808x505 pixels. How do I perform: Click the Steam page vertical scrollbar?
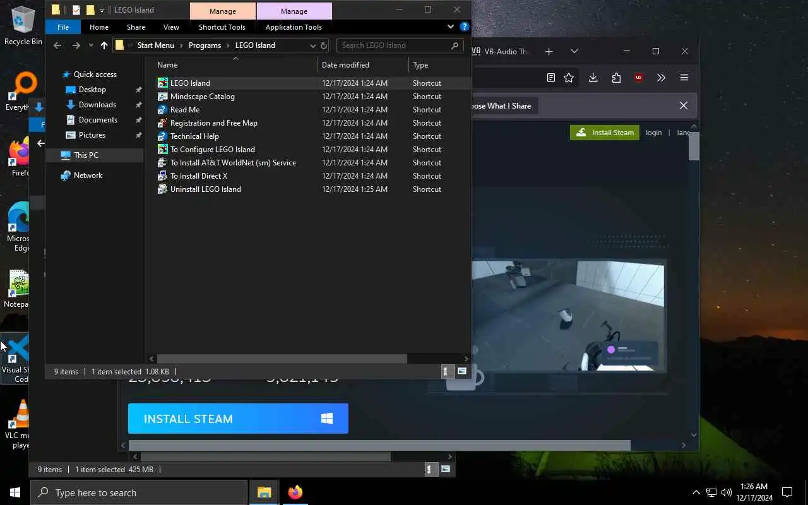click(x=694, y=146)
